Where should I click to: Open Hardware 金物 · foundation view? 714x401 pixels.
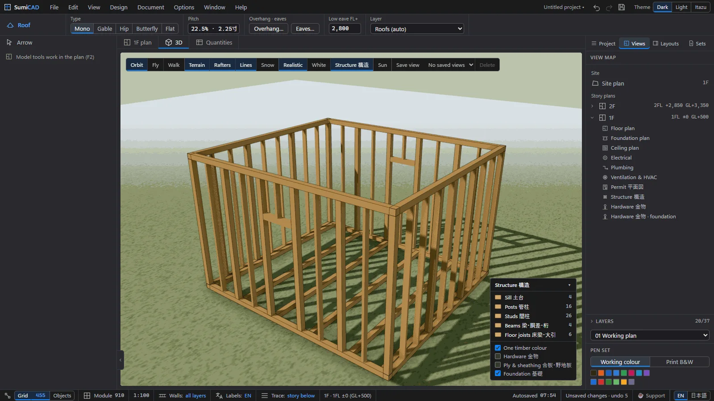[x=643, y=217]
